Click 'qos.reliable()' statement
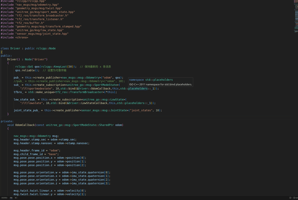 tap(27, 70)
